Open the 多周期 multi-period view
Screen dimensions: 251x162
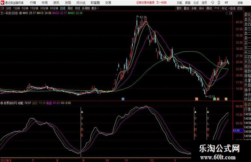click(x=86, y=8)
